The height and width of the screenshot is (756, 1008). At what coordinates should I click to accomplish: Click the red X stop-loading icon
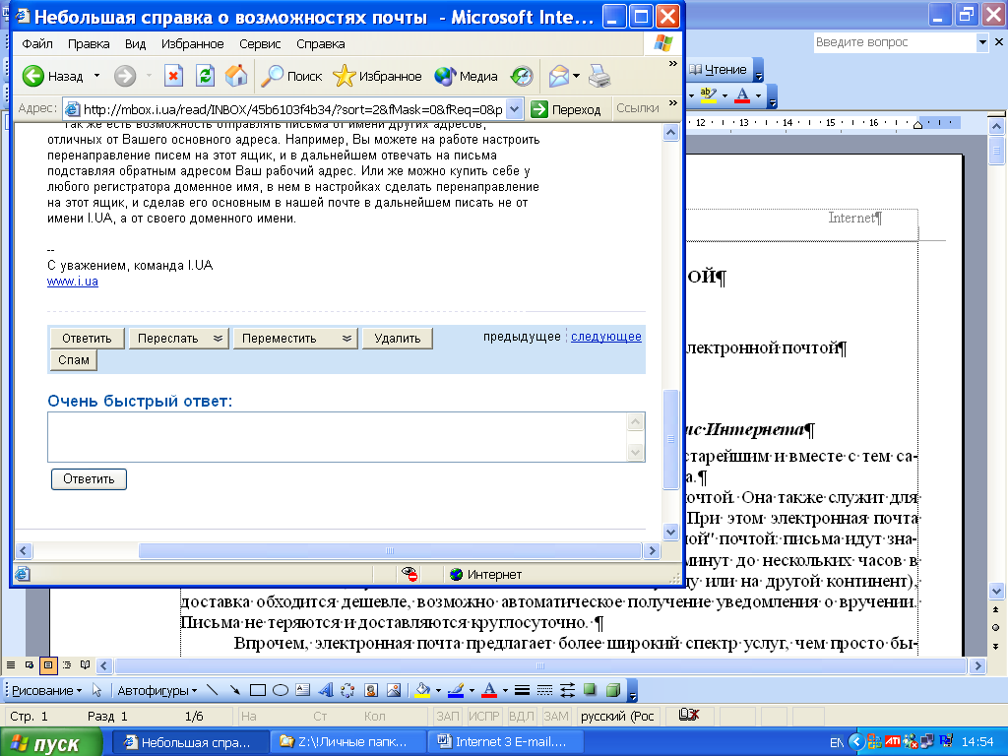click(x=173, y=76)
